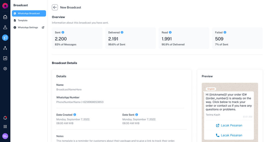Open the Template menu item
The image size is (267, 142).
coord(23,20)
